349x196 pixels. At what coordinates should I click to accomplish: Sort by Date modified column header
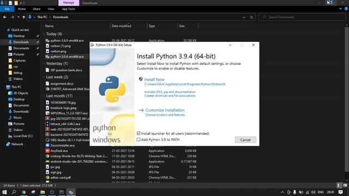point(121,26)
